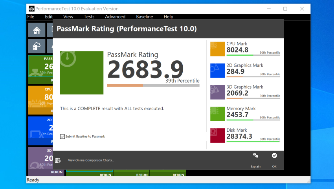
Task: Confirm with the OK checkmark icon
Action: pyautogui.click(x=274, y=156)
